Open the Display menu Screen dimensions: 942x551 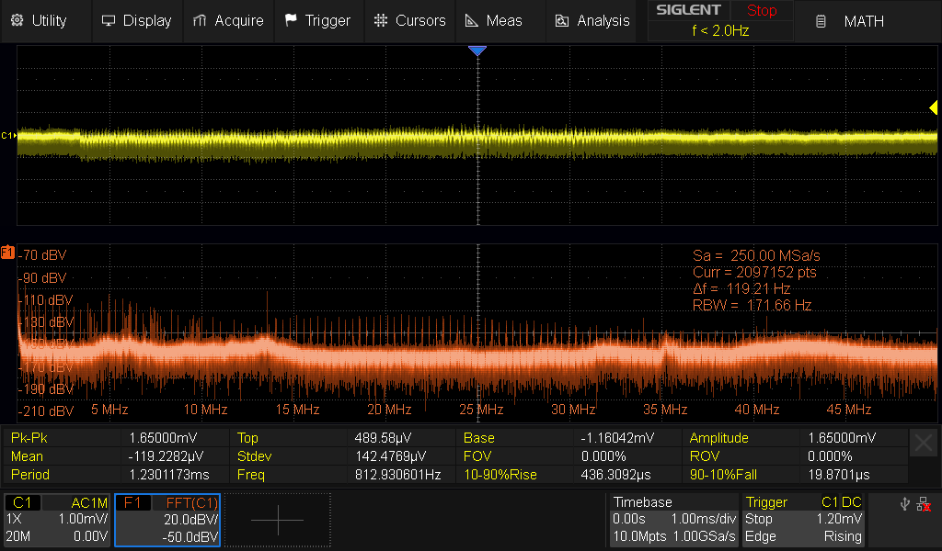point(136,20)
